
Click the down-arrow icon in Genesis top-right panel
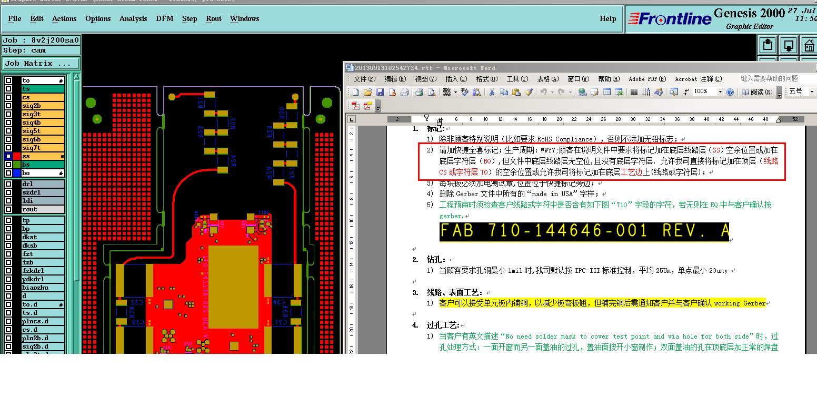pos(789,45)
